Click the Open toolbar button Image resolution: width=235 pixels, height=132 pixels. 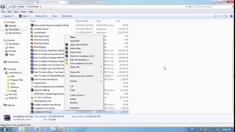click(x=23, y=16)
